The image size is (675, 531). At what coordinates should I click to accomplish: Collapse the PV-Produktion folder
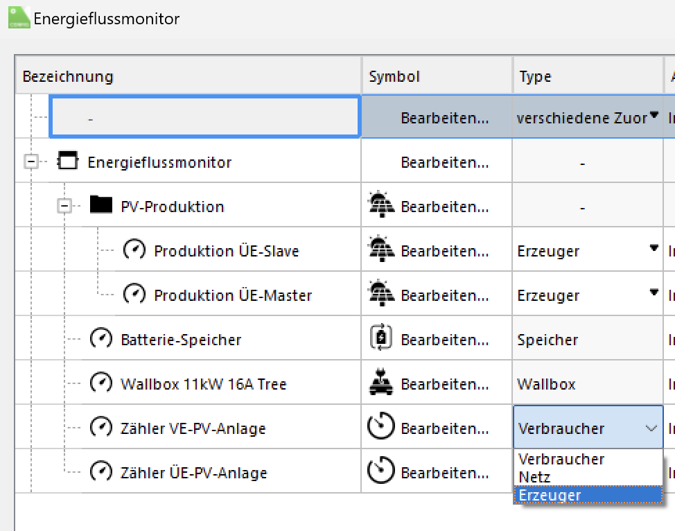(64, 206)
